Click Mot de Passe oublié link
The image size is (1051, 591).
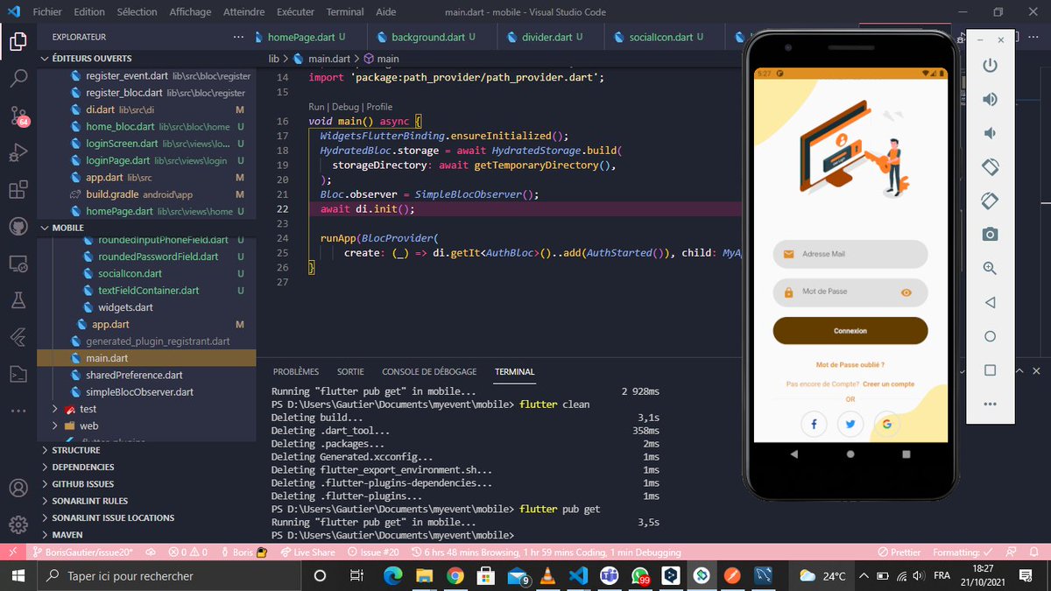[x=850, y=364]
